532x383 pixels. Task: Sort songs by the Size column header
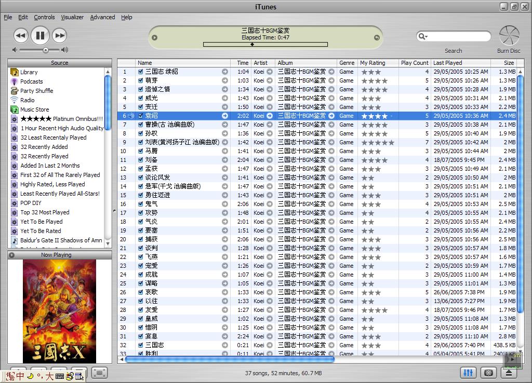pos(503,63)
